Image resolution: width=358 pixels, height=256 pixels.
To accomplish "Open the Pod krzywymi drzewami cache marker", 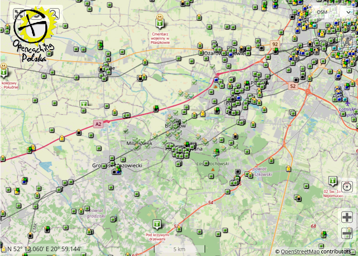I will 157,224.
